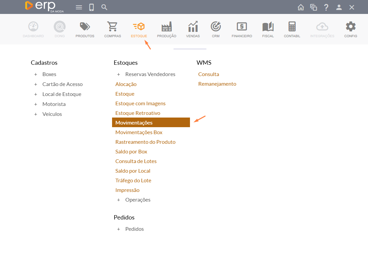Click the search magnifier icon

[104, 7]
